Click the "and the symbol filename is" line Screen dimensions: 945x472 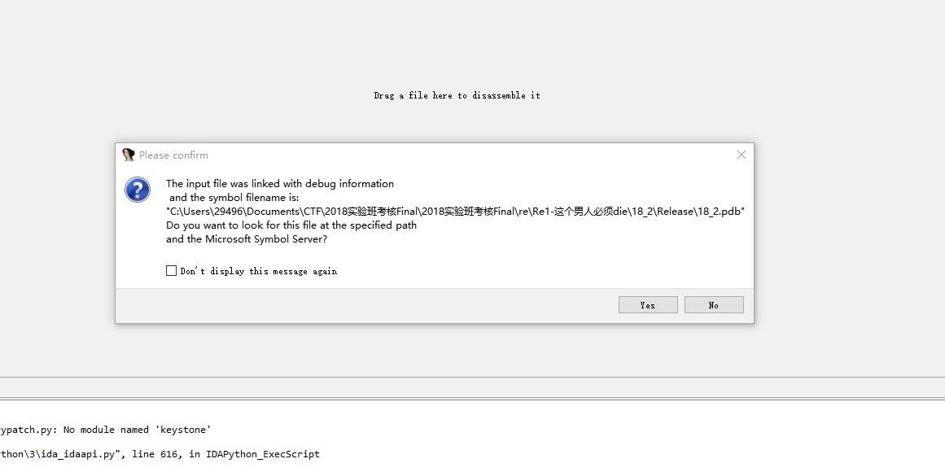pos(234,198)
